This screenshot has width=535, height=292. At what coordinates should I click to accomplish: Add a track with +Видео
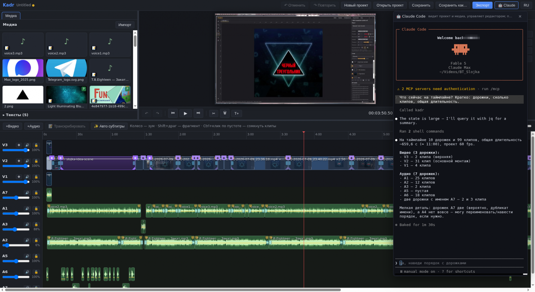click(x=12, y=126)
